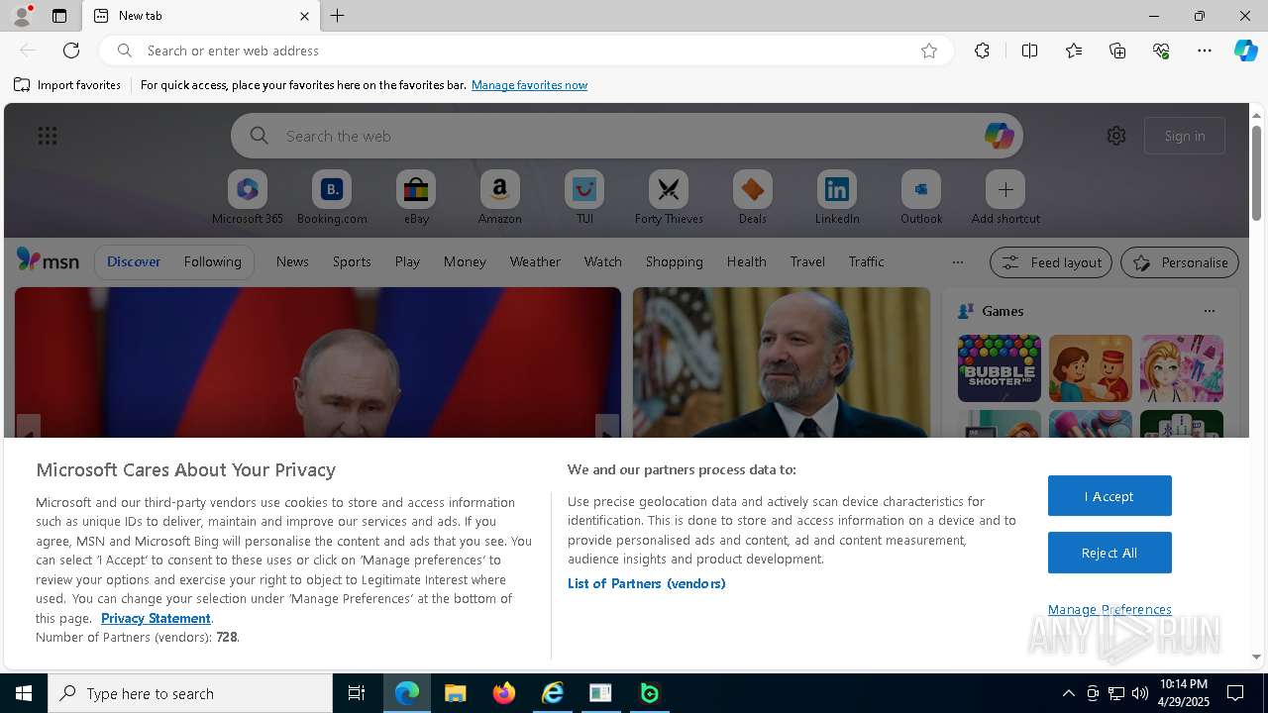Open File Explorer from taskbar
This screenshot has height=713, width=1268.
455,693
